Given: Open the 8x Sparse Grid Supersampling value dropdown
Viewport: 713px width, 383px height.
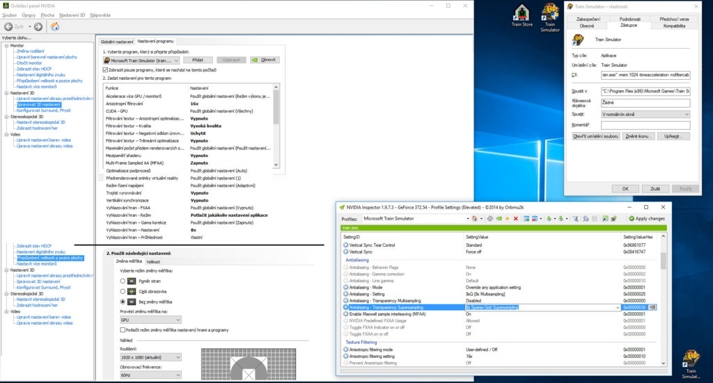Looking at the screenshot, I should pos(617,307).
